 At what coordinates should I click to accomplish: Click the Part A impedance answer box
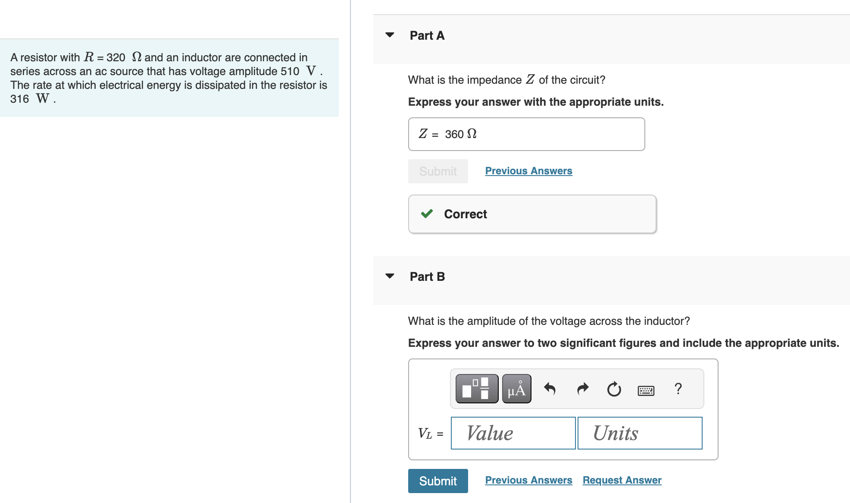pos(526,134)
